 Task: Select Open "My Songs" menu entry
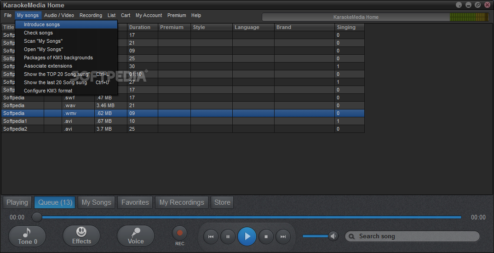coord(66,50)
